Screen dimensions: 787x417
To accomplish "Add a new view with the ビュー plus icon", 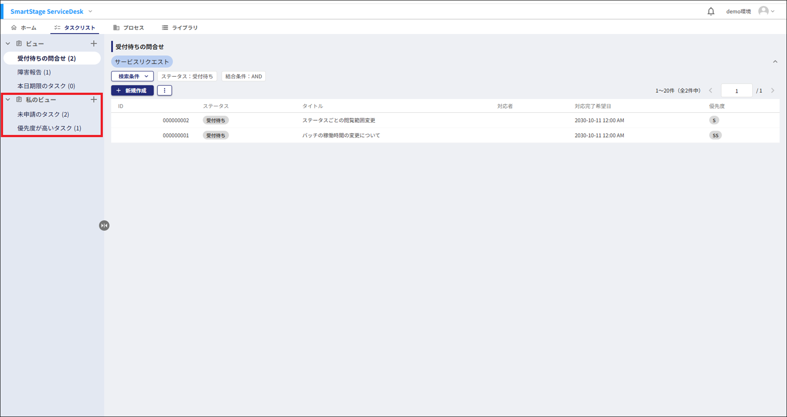I will click(x=94, y=44).
